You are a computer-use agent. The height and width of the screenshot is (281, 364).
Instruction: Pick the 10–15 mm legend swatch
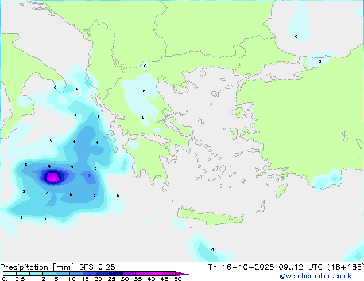(76, 274)
